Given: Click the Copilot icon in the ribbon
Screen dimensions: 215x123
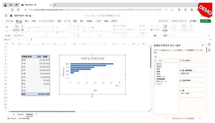Looking at the screenshot, I should point(191,27).
